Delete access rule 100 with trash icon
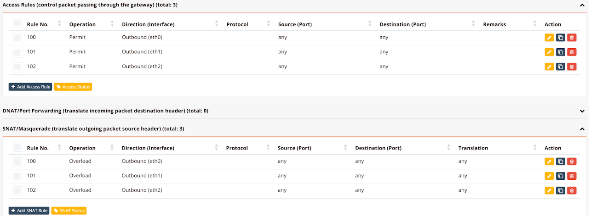Image resolution: width=591 pixels, height=216 pixels. [572, 38]
